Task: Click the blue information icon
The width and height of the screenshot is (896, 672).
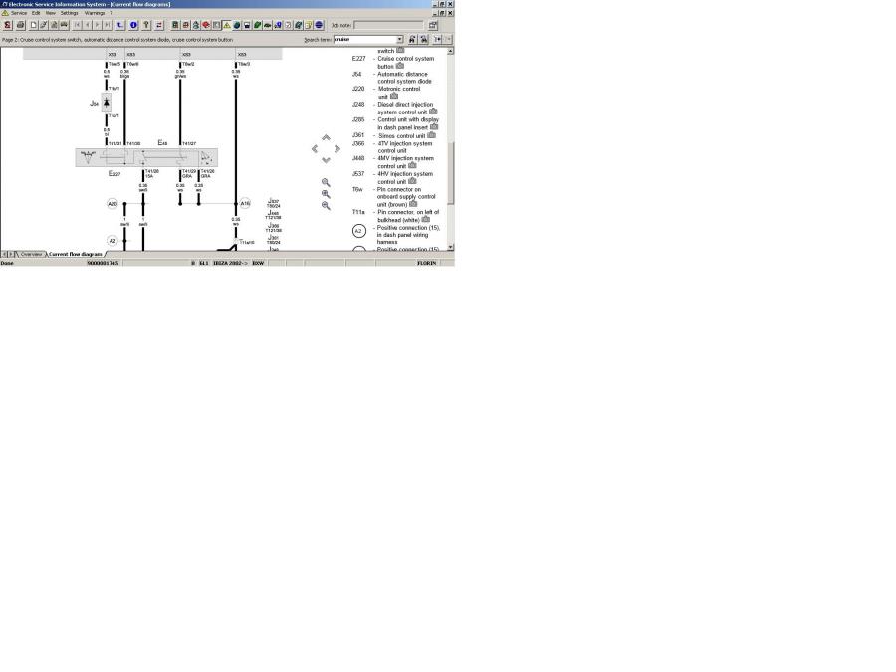Action: point(133,25)
